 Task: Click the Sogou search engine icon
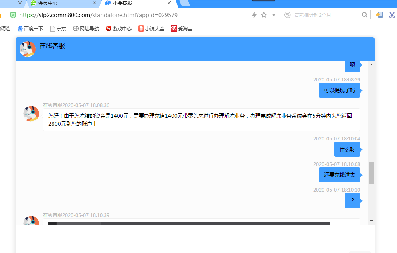pos(288,15)
